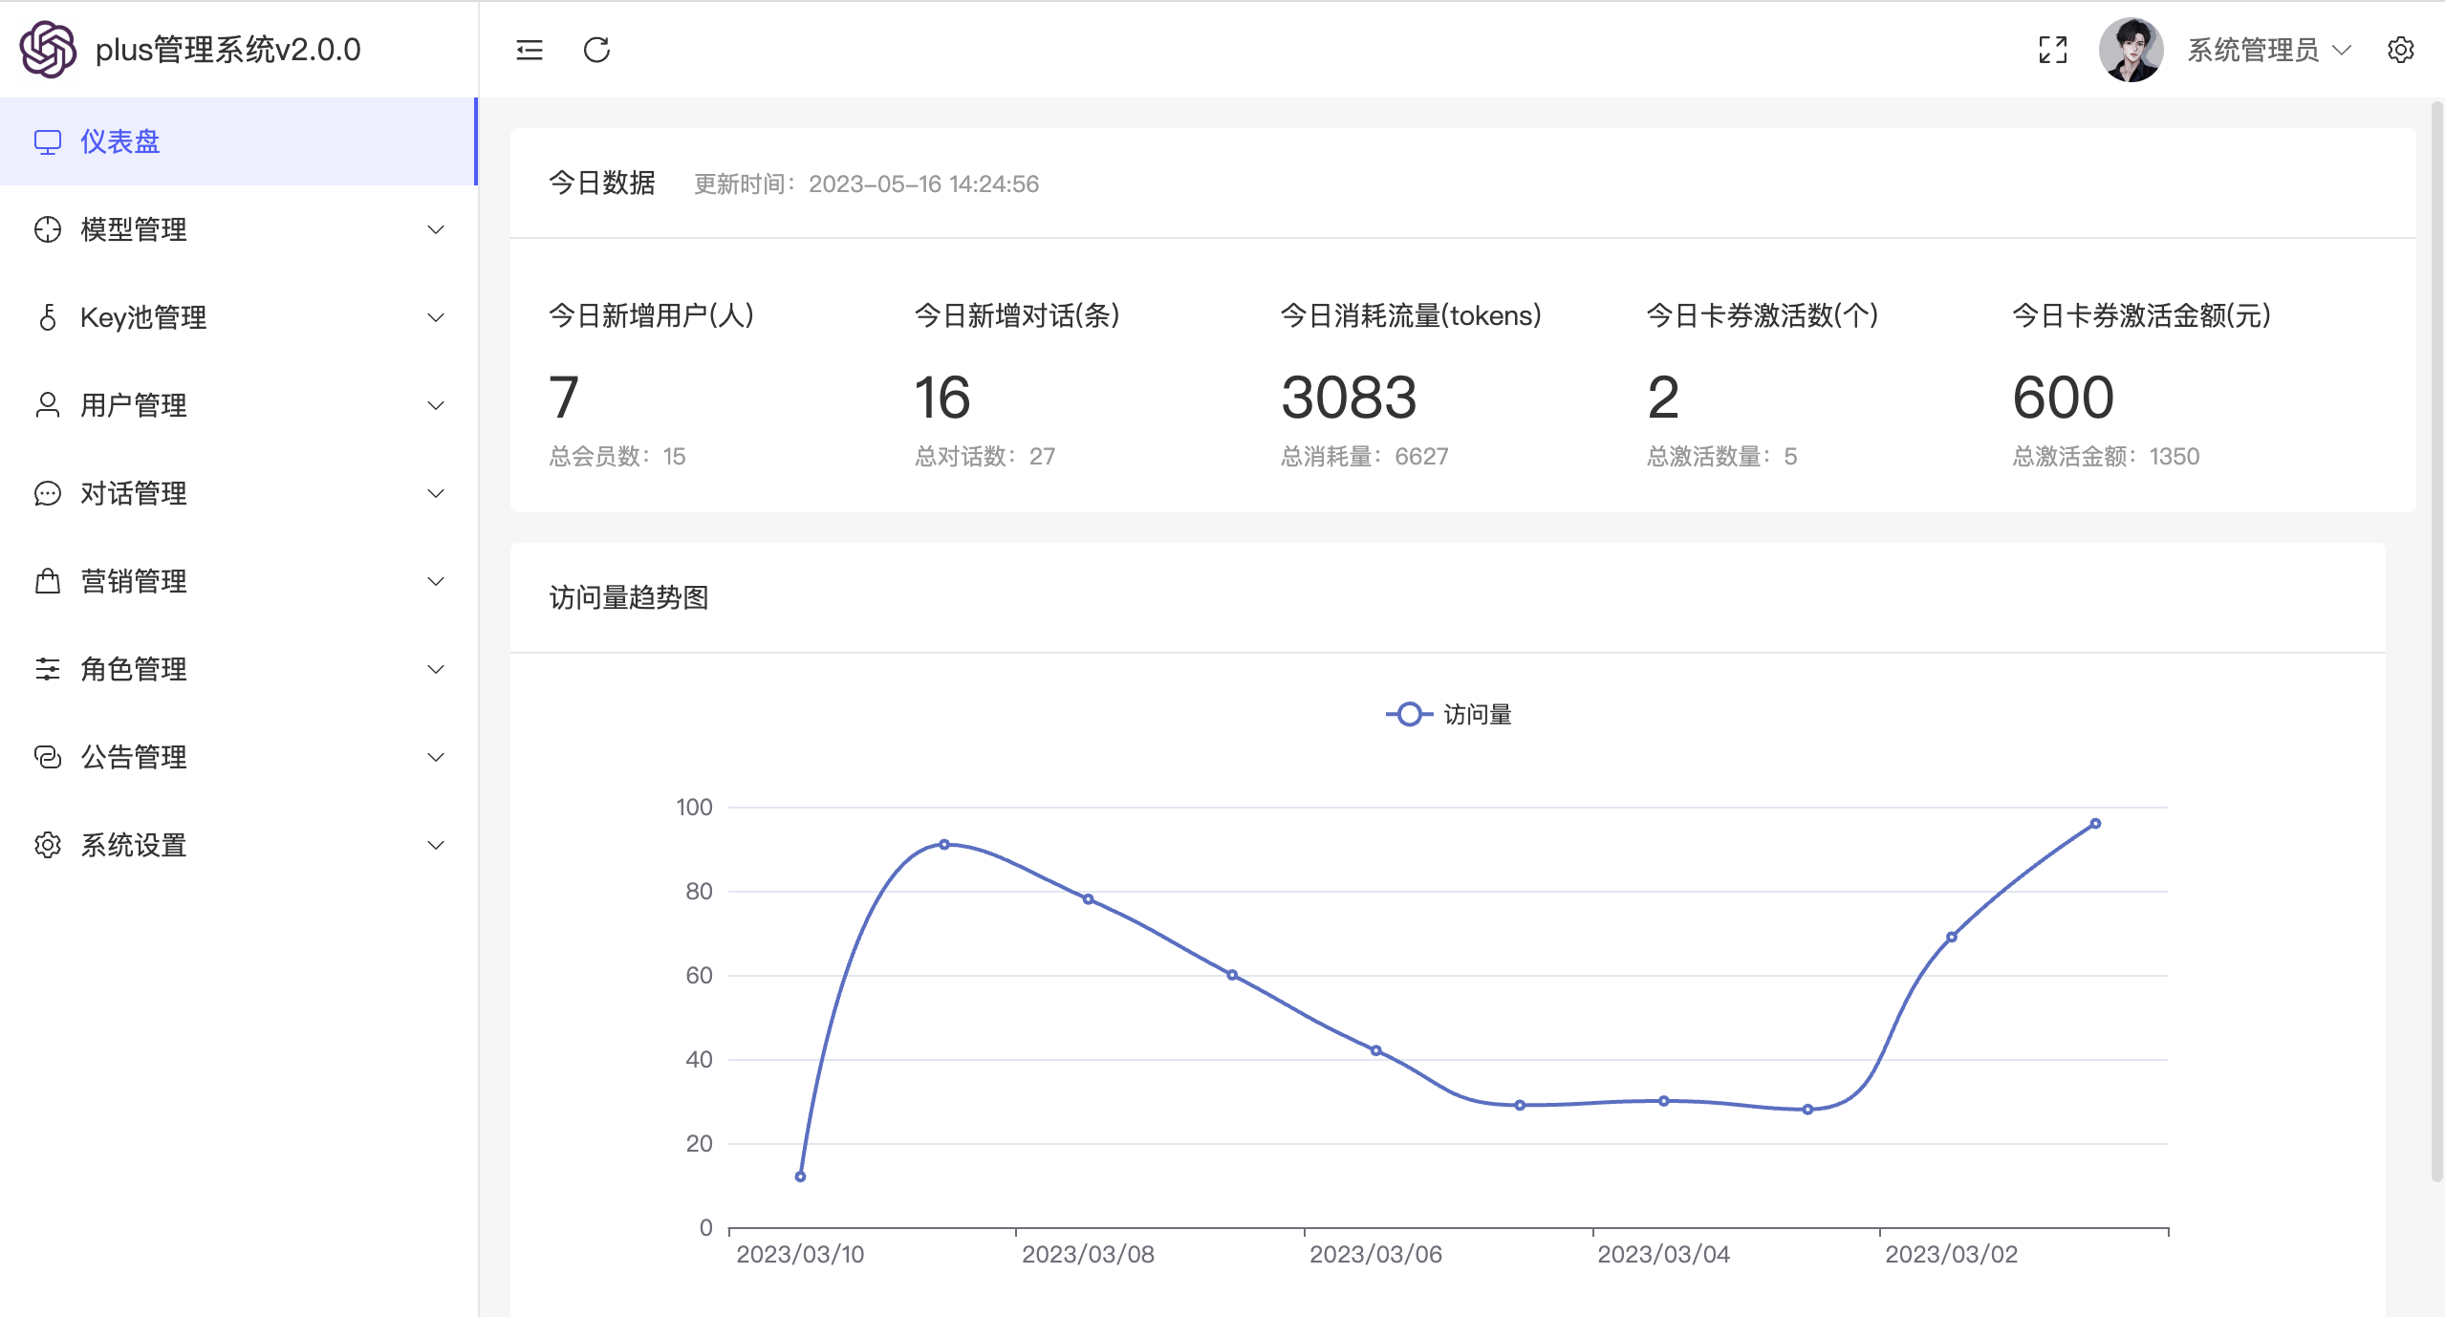Expand the 用户管理 submenu chevron
Screen dimensions: 2445x1317
[436, 405]
